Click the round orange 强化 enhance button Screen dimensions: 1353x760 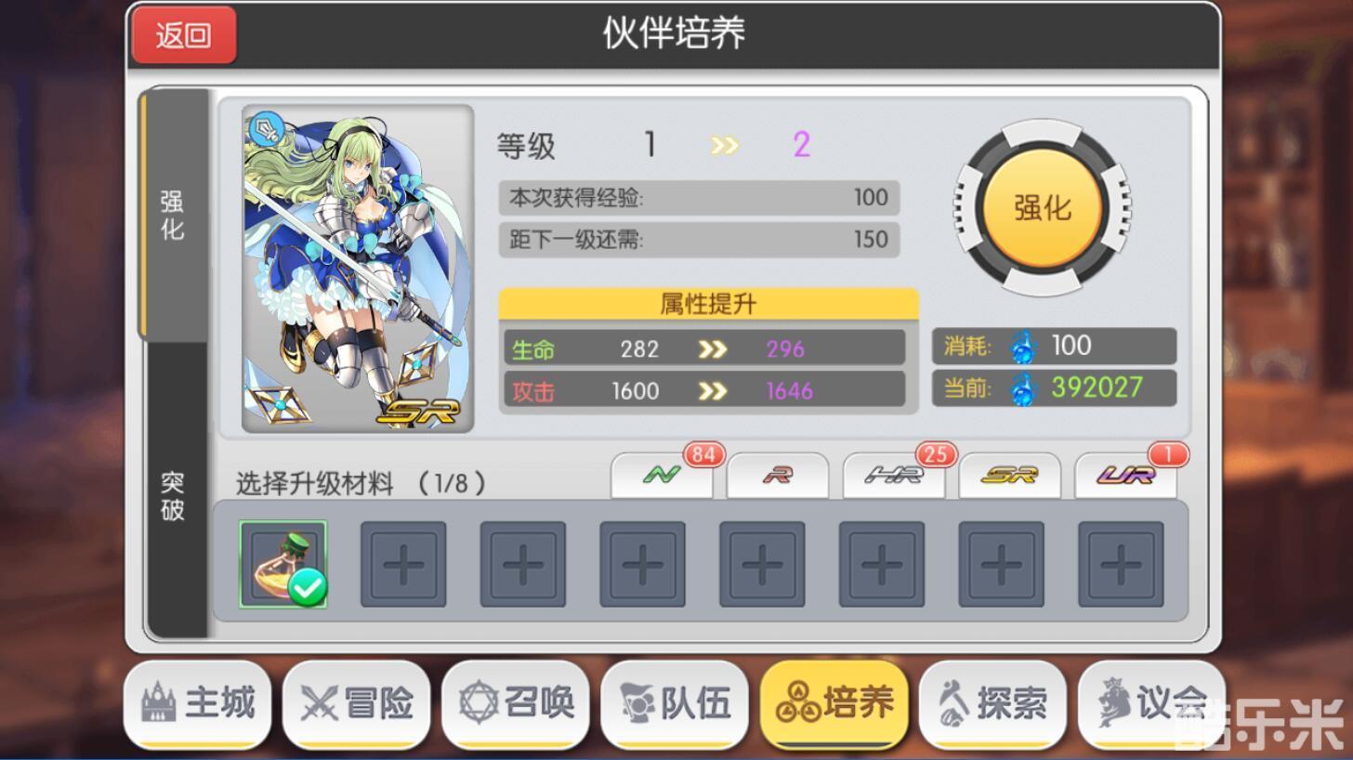pos(1042,208)
